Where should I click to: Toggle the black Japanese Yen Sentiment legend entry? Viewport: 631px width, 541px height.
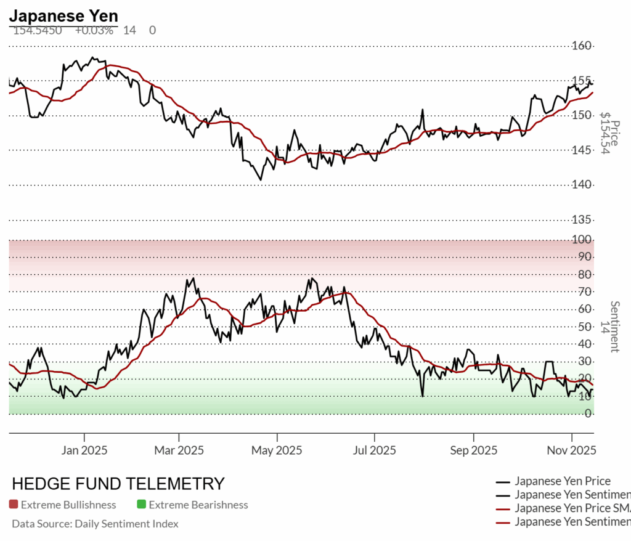click(x=572, y=495)
